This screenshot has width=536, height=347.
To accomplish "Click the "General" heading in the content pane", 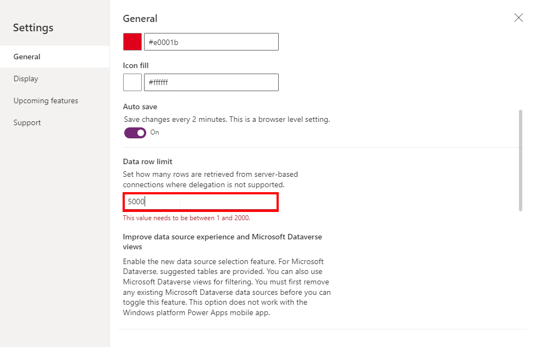I will click(140, 19).
